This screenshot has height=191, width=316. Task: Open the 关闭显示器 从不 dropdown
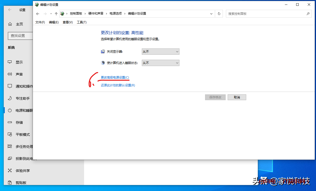[160, 51]
